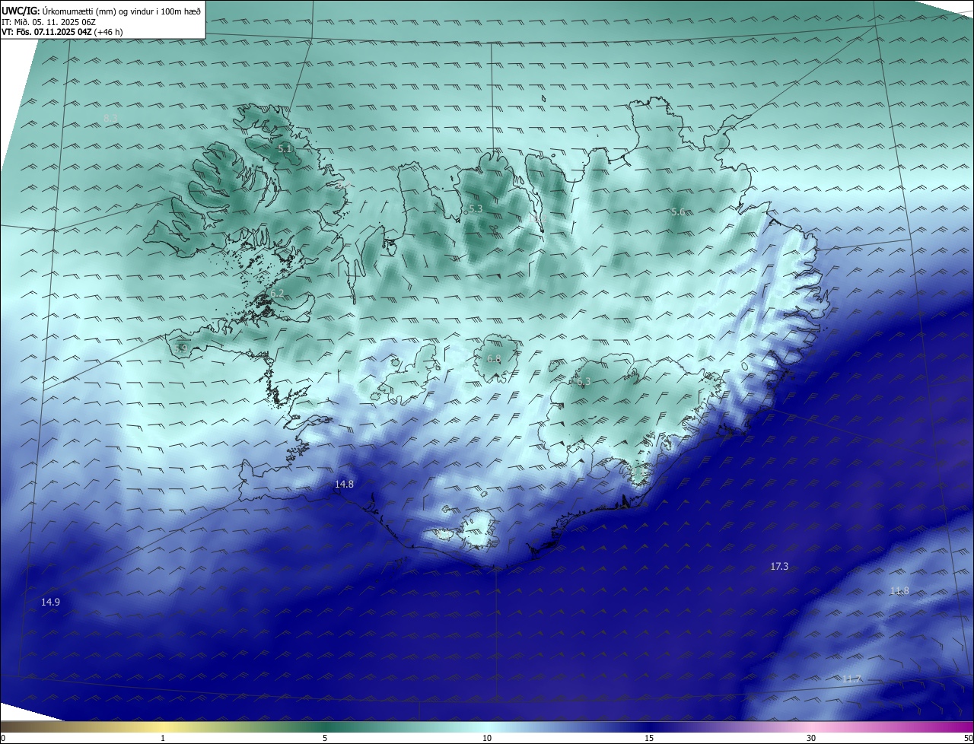The height and width of the screenshot is (744, 974).
Task: Click the 5.1 value label on the map
Action: tap(285, 149)
